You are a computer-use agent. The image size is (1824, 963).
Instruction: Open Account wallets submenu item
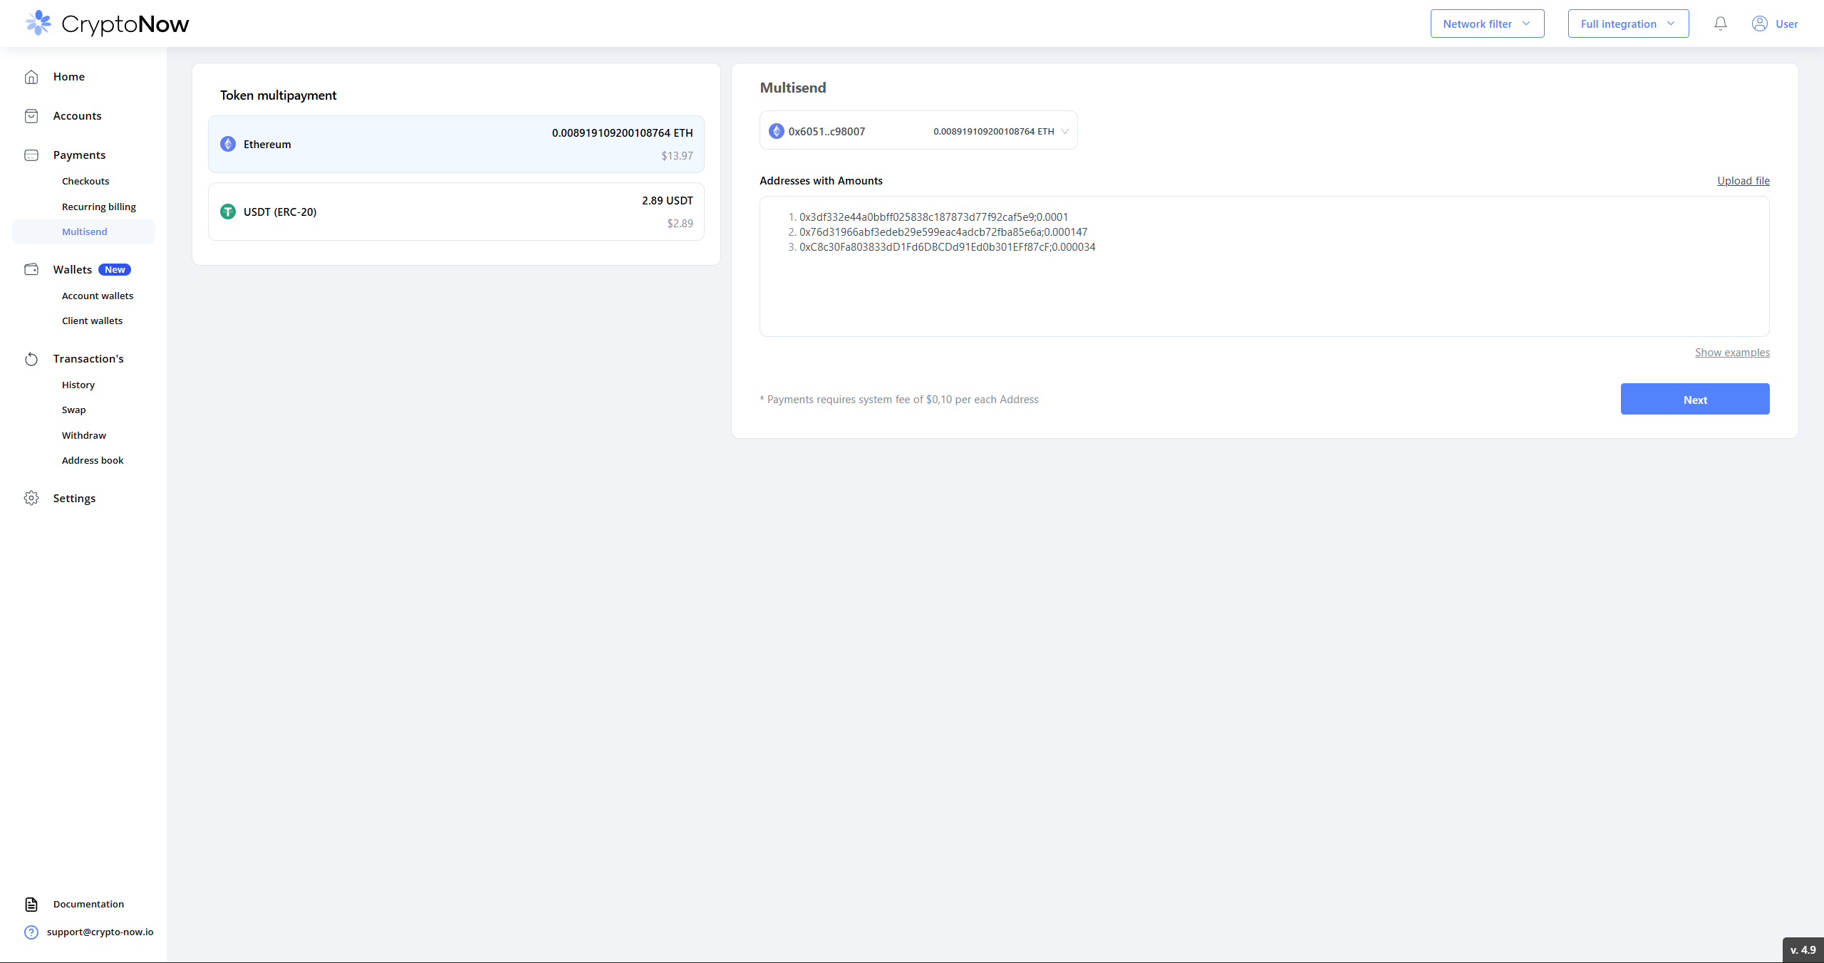(x=98, y=296)
